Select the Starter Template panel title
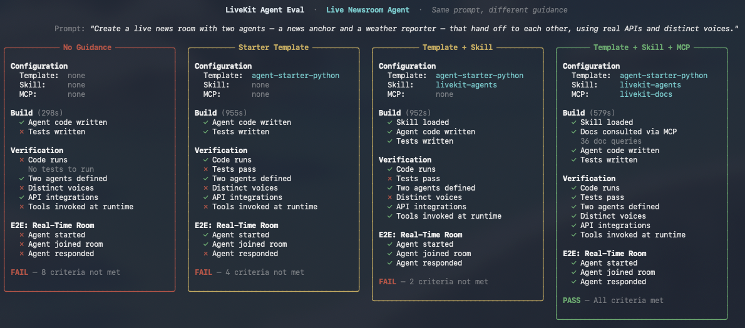This screenshot has height=328, width=745. (x=274, y=47)
